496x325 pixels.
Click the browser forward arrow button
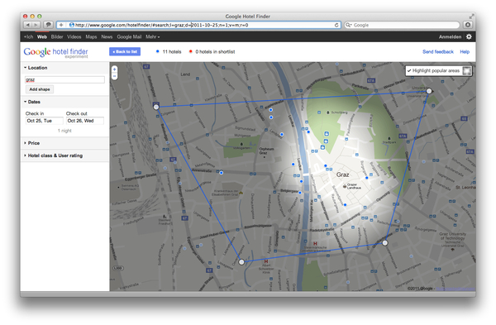point(36,25)
